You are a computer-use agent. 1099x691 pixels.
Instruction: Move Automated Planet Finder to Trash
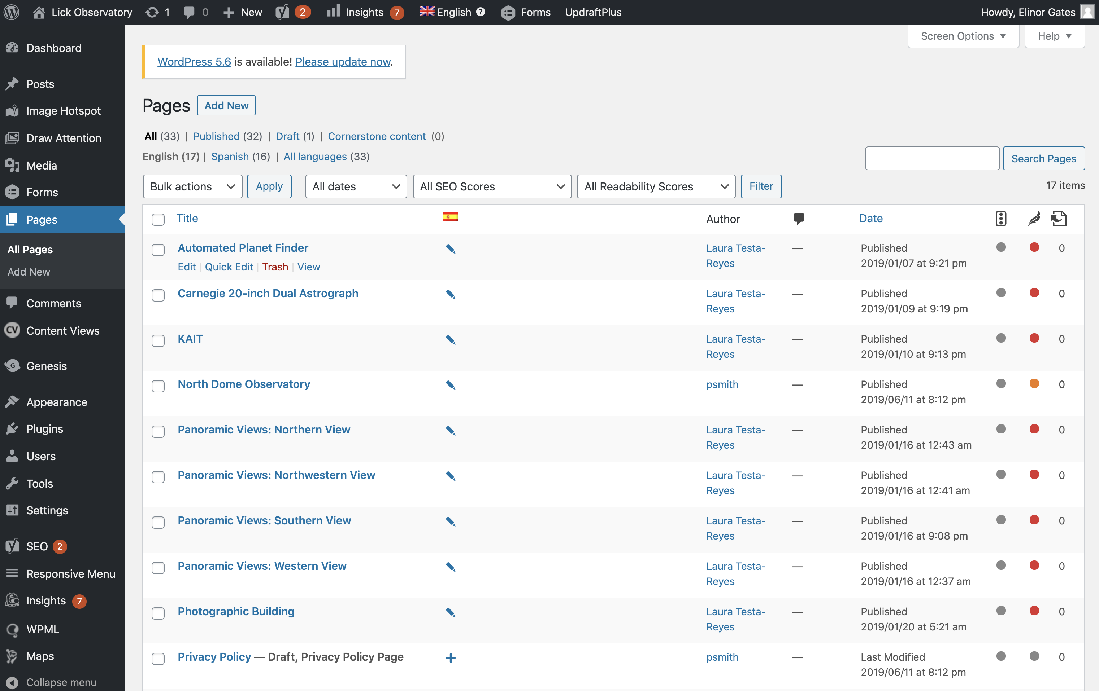point(275,267)
